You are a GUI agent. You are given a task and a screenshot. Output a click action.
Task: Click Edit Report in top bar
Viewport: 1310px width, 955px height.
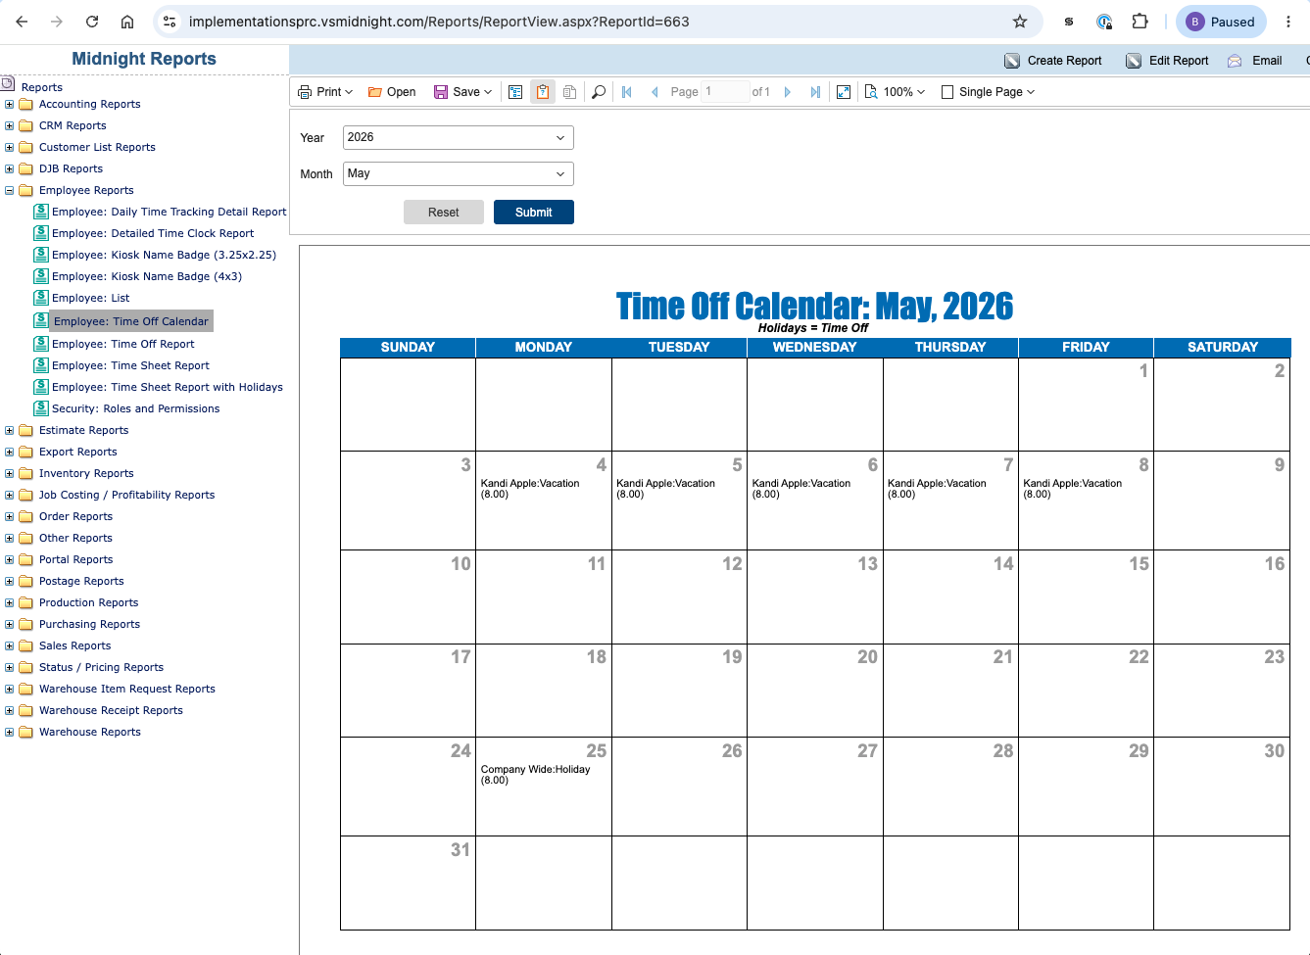pyautogui.click(x=1167, y=61)
